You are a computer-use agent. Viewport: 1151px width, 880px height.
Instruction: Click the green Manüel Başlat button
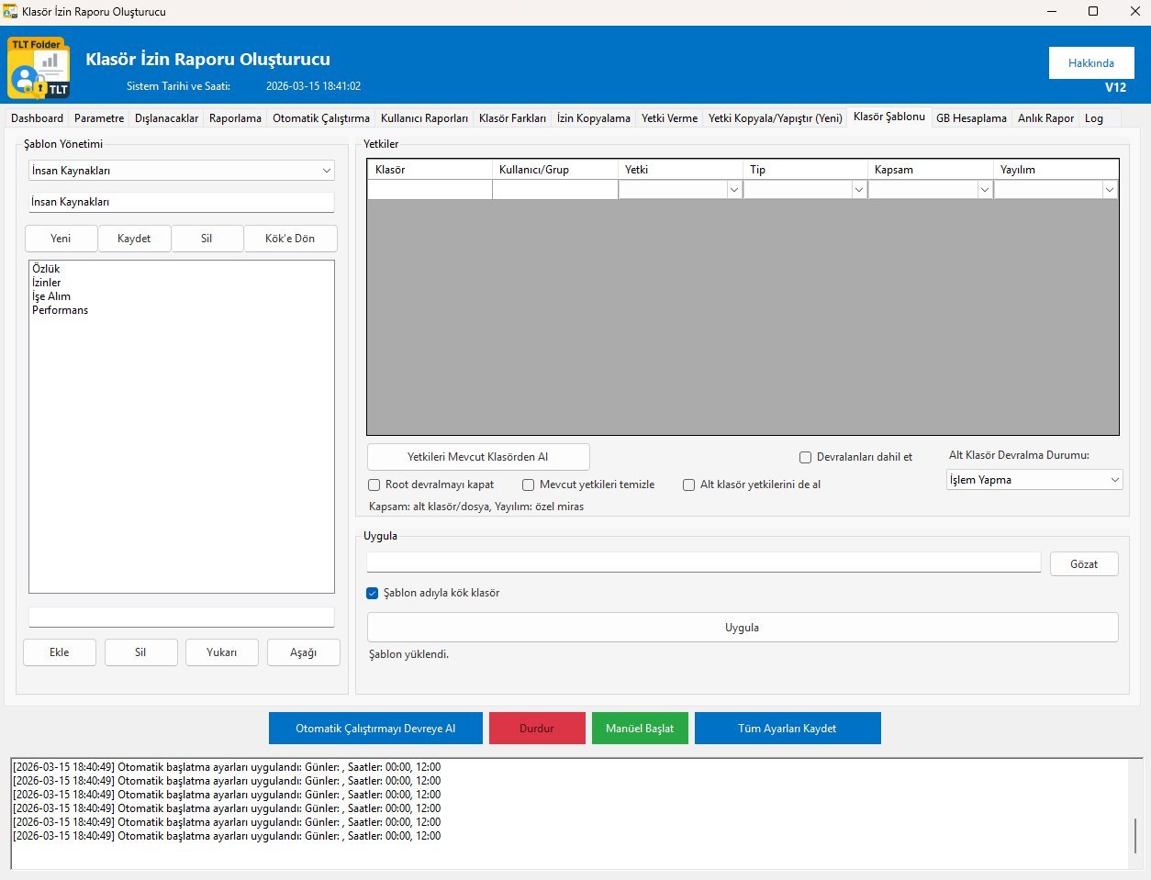pos(640,729)
